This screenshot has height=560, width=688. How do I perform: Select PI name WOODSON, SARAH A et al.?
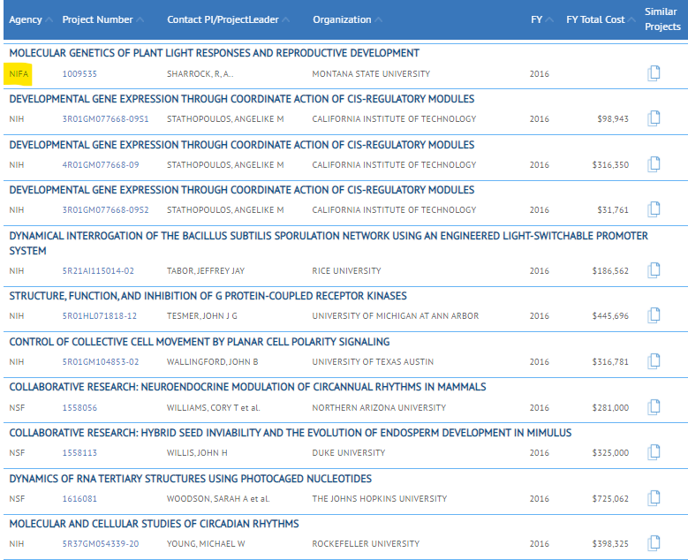tap(218, 499)
